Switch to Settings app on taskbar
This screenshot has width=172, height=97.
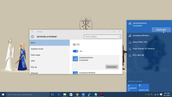83,94
